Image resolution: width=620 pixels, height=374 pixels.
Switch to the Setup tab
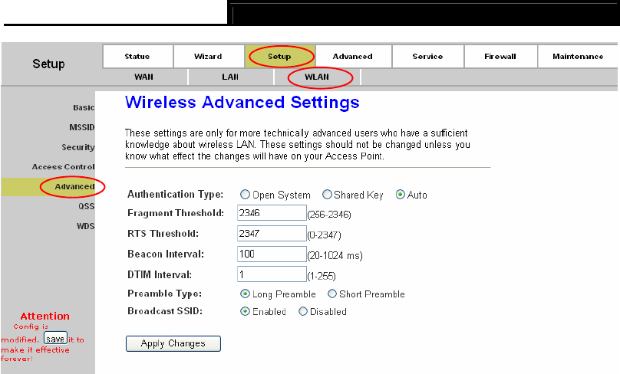280,57
